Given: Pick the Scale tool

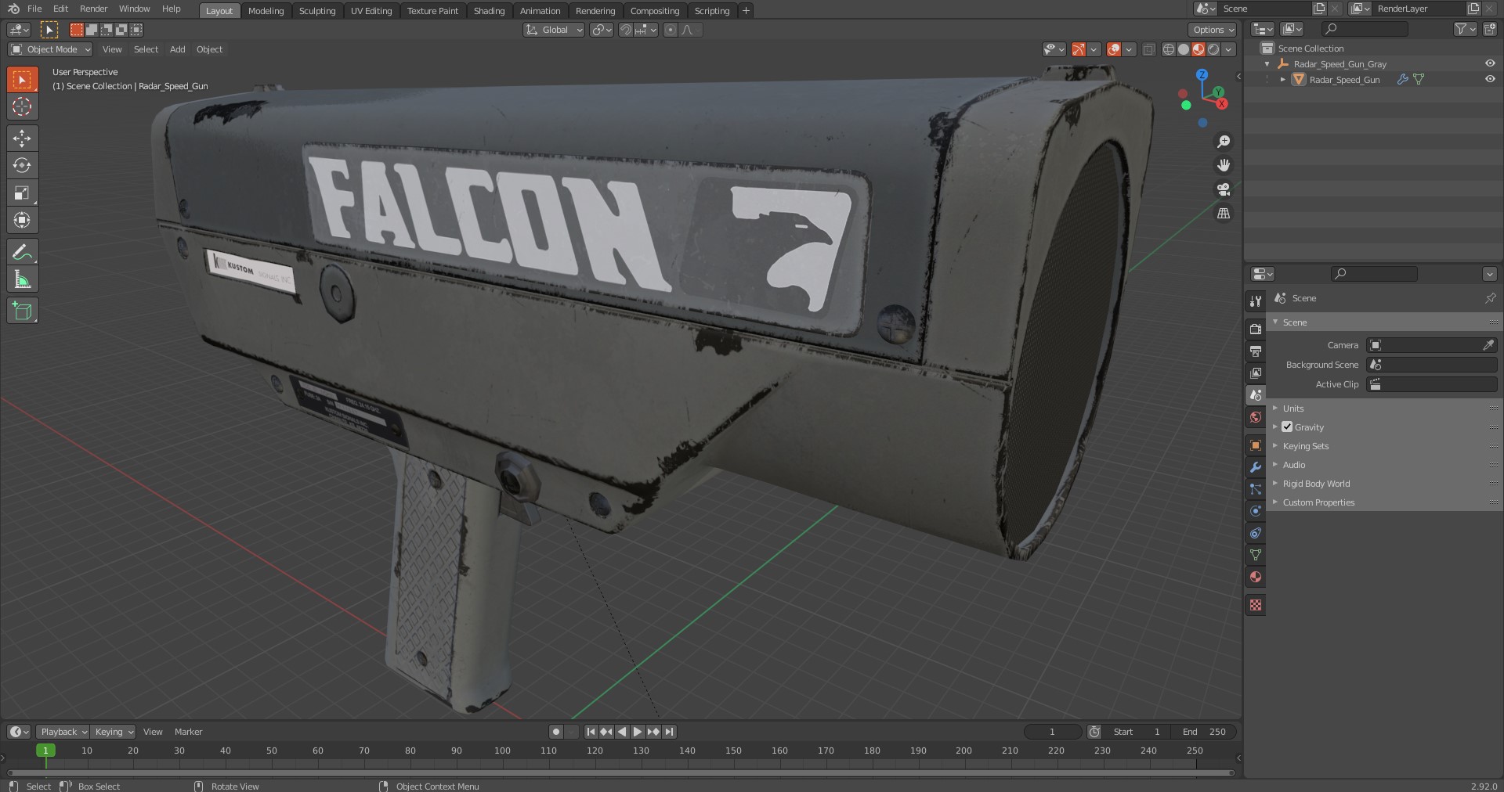Looking at the screenshot, I should 22,193.
